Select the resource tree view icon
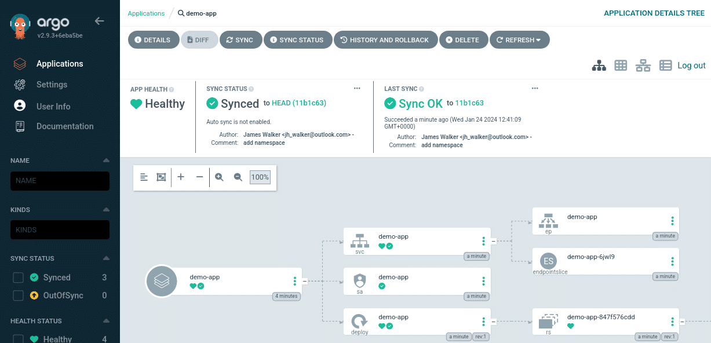The width and height of the screenshot is (711, 343). tap(599, 65)
